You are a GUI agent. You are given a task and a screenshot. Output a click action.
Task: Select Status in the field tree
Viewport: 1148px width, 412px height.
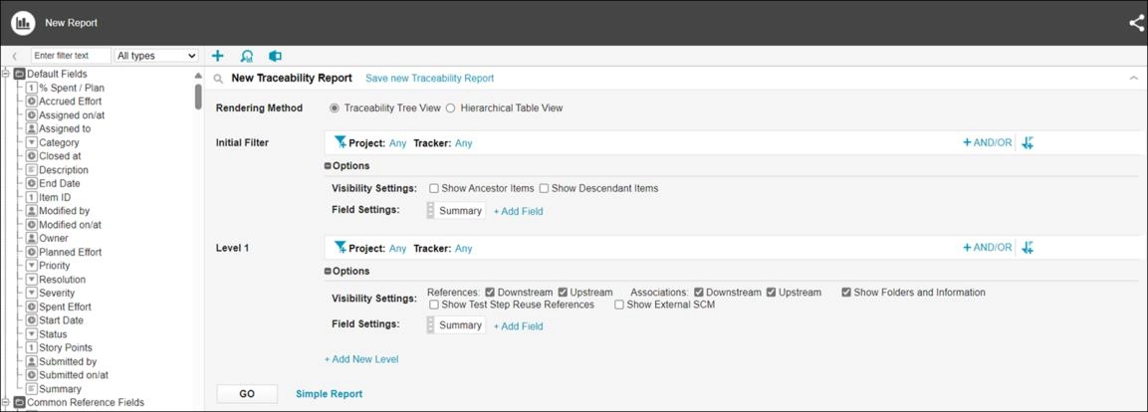53,334
